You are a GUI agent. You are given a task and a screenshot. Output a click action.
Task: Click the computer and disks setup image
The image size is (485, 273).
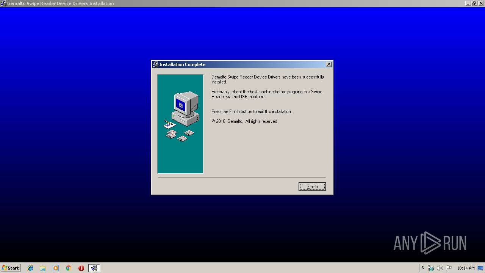(x=180, y=124)
